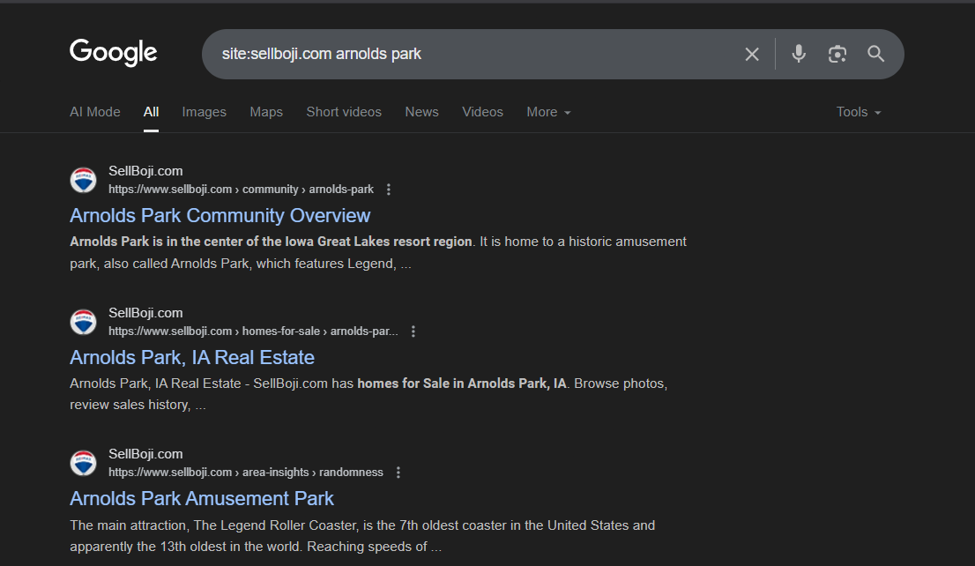Open Arnolds Park Community Overview link
975x566 pixels.
pyautogui.click(x=220, y=216)
